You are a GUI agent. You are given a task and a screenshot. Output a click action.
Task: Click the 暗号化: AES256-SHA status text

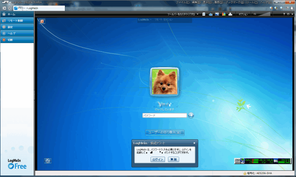click(259, 173)
